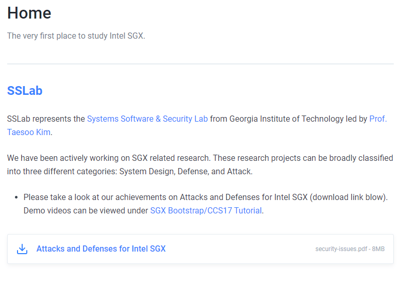Image resolution: width=403 pixels, height=282 pixels.
Task: Click the subtitle 'The very first place to study Intel SGX.'
Action: 76,36
